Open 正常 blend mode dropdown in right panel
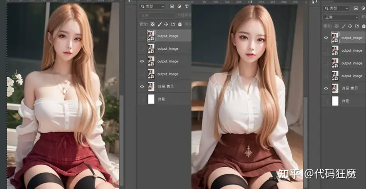The width and height of the screenshot is (366, 189). pyautogui.click(x=341, y=17)
